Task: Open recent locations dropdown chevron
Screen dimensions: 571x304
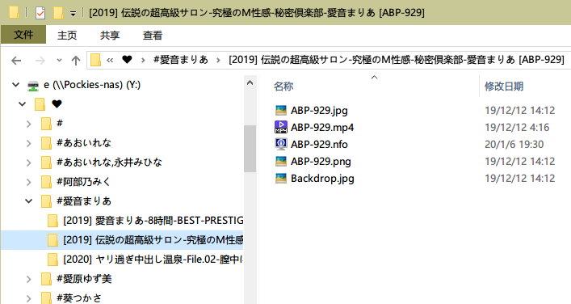Action: [x=59, y=61]
